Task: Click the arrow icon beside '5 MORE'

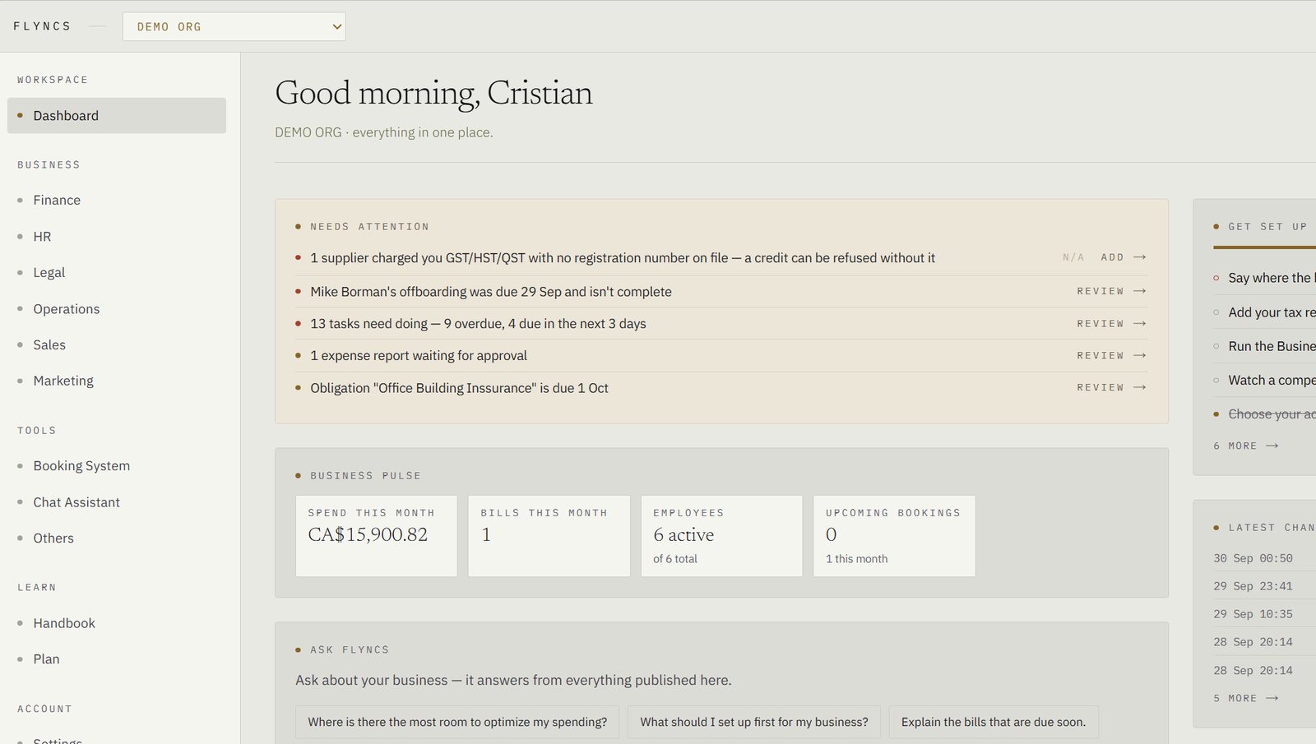Action: pos(1272,698)
